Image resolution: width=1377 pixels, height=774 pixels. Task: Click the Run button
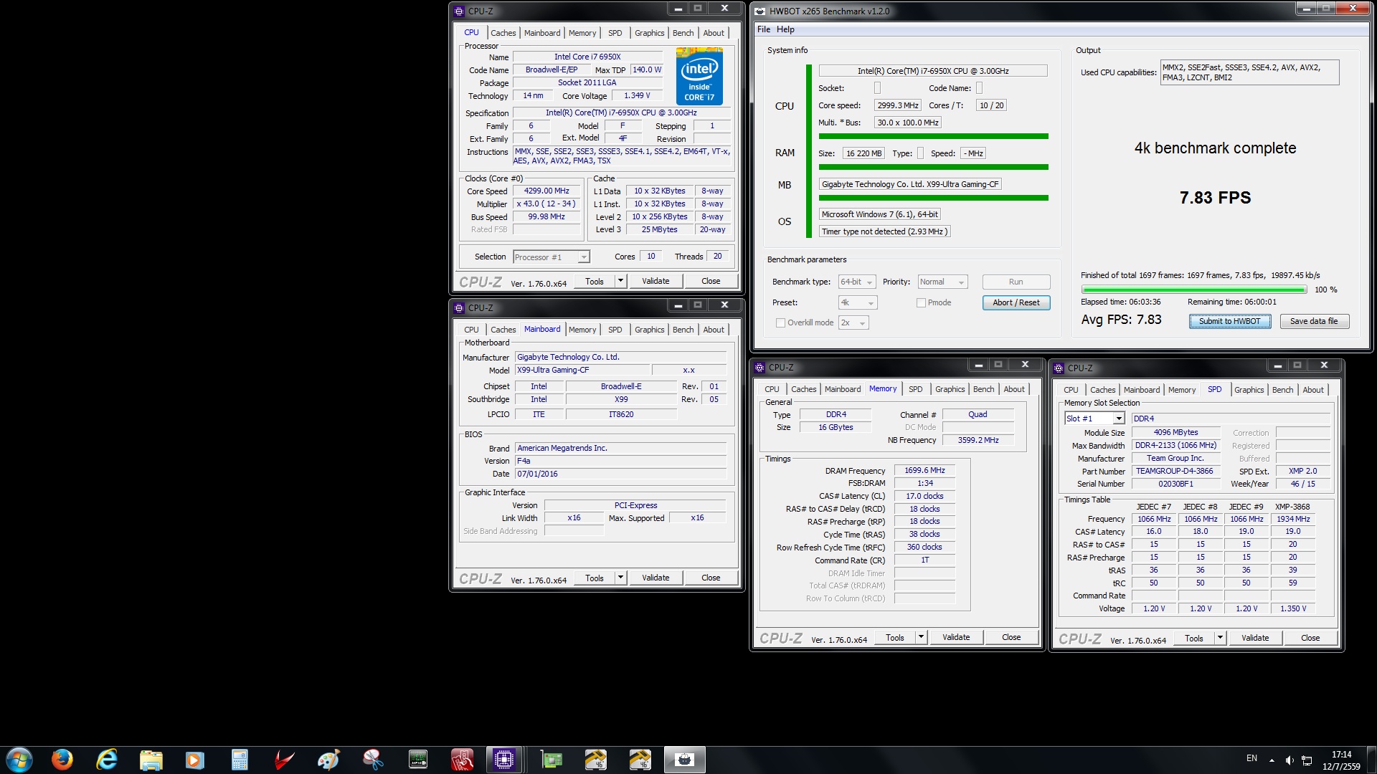click(1016, 282)
